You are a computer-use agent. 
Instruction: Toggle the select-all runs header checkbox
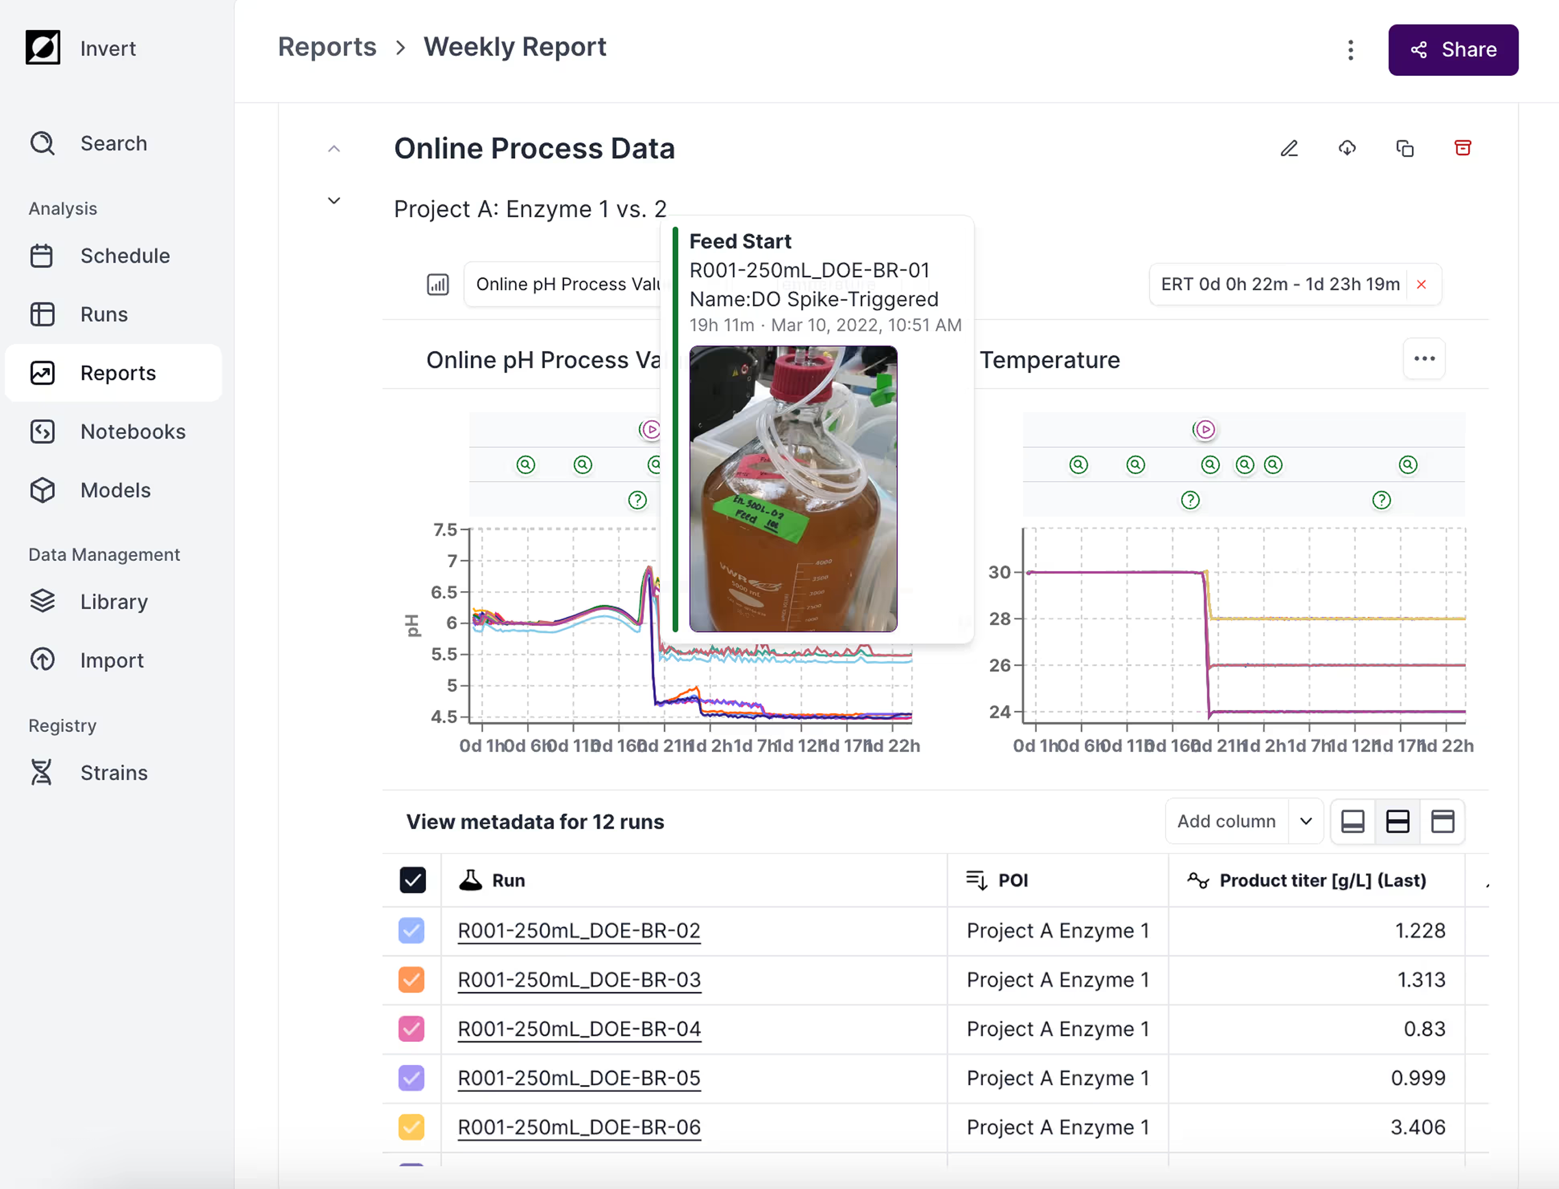(x=412, y=880)
